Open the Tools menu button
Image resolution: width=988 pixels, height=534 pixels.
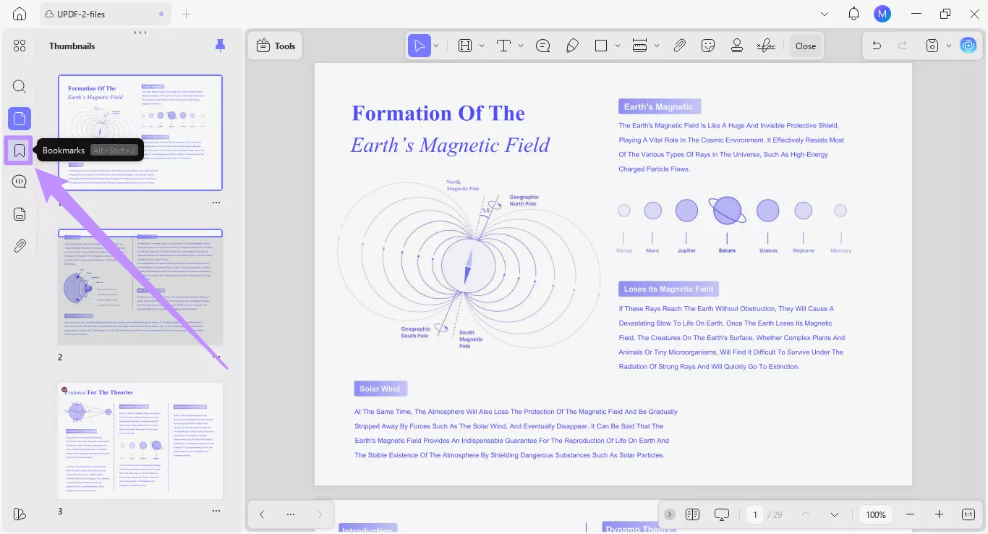(x=276, y=46)
